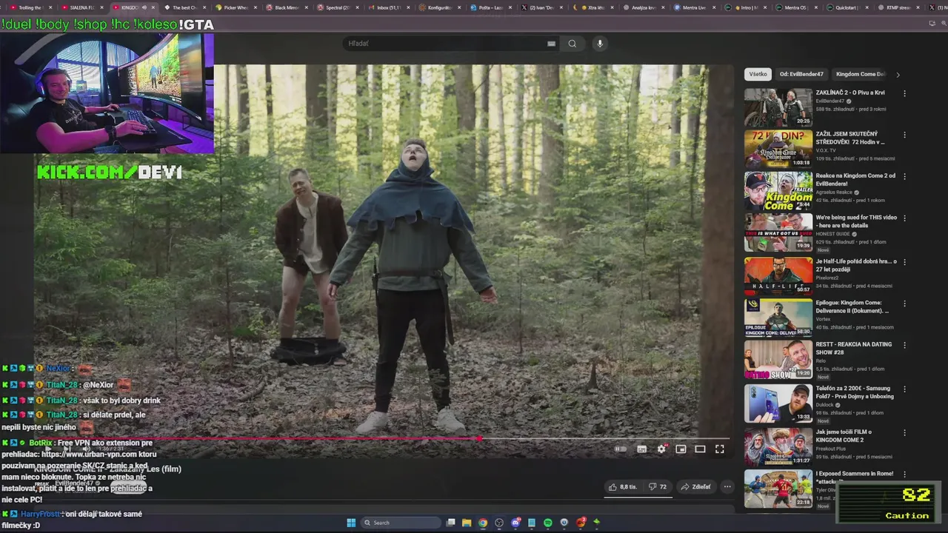Viewport: 948px width, 533px height.
Task: Toggle the autoplay switch in the video player
Action: click(621, 449)
